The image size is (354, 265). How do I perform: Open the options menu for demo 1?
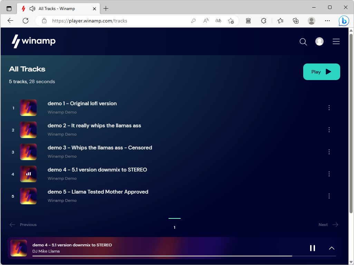point(329,108)
